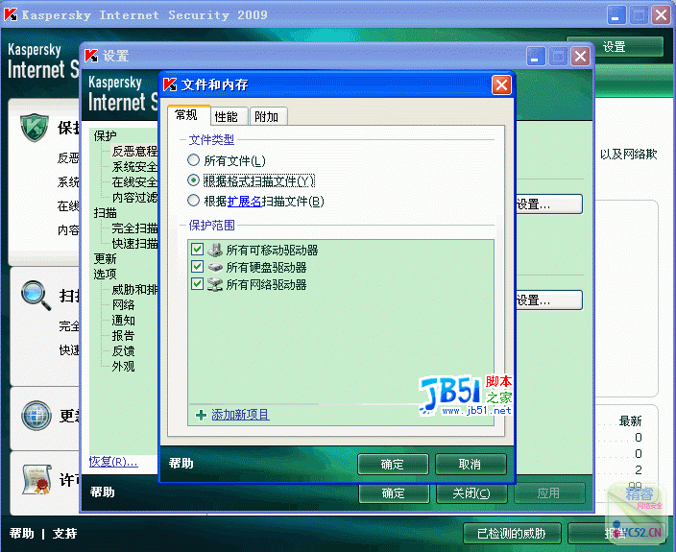
Task: Click 取消 in 文件和内存 dialog
Action: pyautogui.click(x=471, y=464)
